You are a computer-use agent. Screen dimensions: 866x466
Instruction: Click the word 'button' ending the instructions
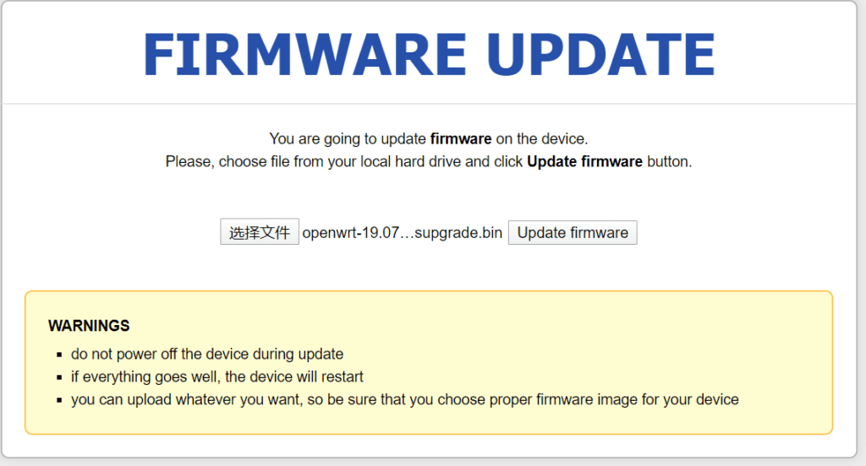[668, 161]
